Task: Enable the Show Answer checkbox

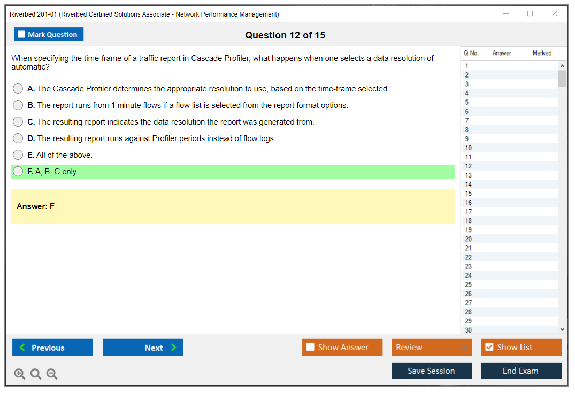Action: click(310, 348)
